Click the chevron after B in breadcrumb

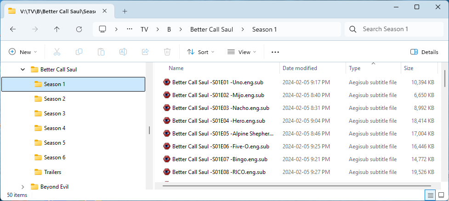coord(181,29)
